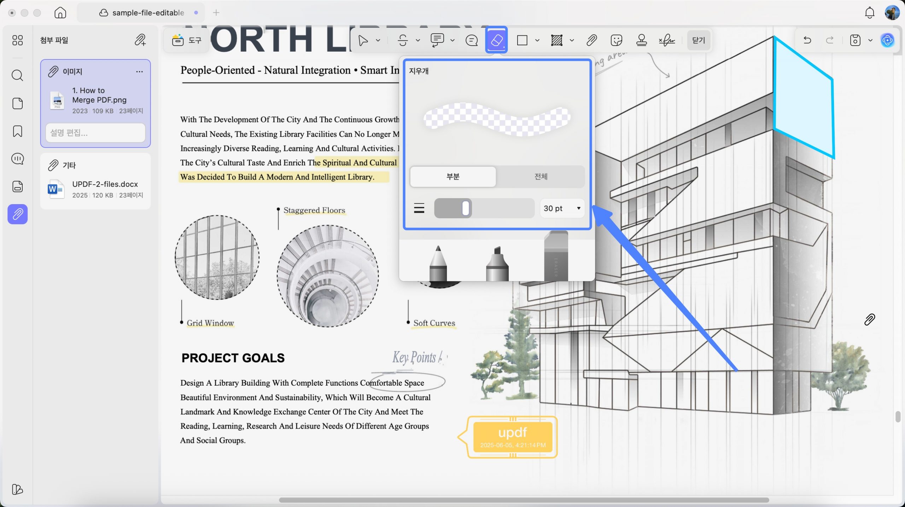Open the sticker tool
Screen dimensions: 905x507
click(616, 40)
